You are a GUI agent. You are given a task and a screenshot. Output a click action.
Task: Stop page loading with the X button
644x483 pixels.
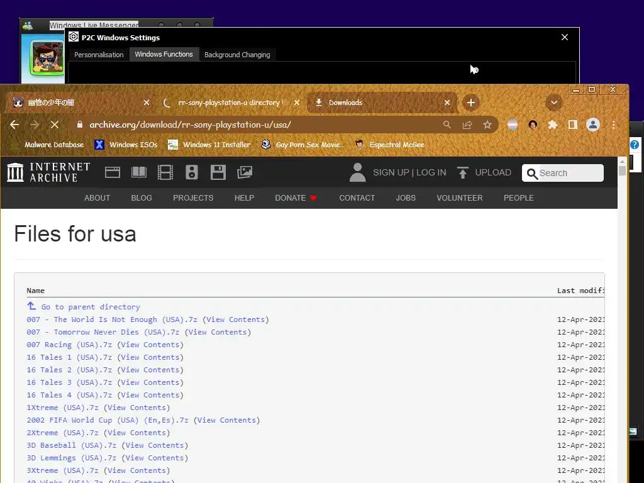tap(55, 125)
